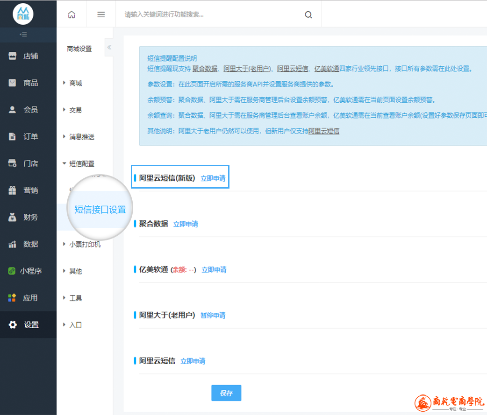The height and width of the screenshot is (415, 487).
Task: Open the 财务 finance icon
Action: (13, 217)
